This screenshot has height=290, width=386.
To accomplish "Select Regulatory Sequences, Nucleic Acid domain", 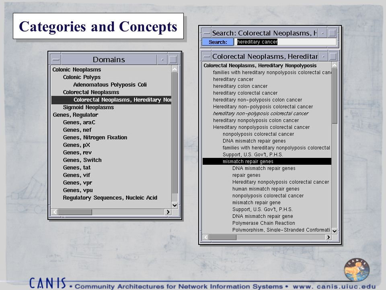I will 110,198.
